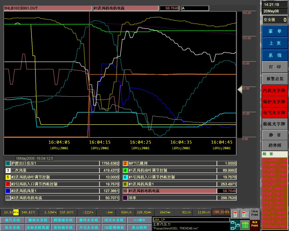Open the TSI监视画面 tab
The height and width of the screenshot is (231, 289).
(x=114, y=228)
